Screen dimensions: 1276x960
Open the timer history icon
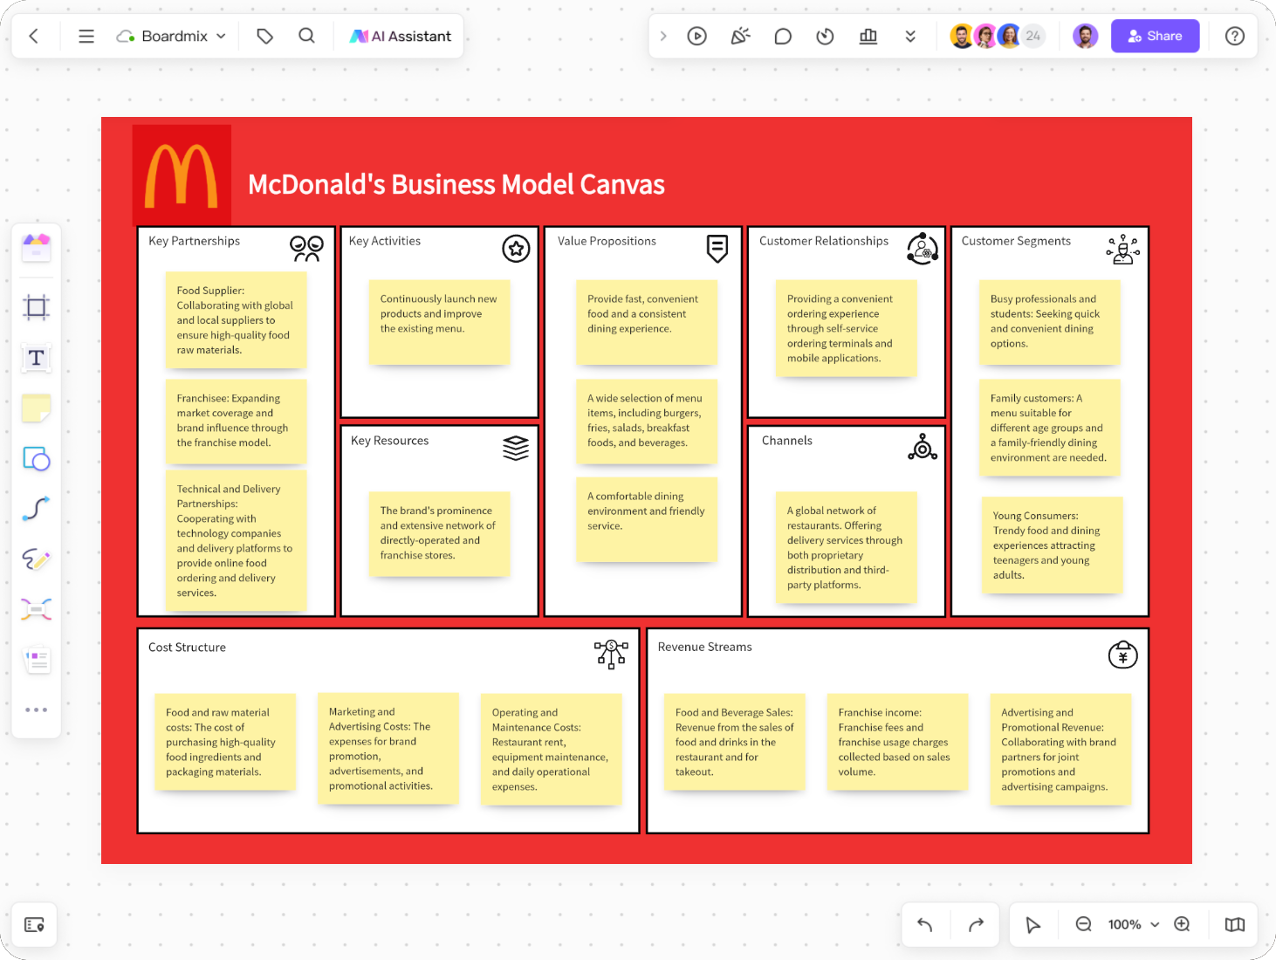click(x=825, y=36)
